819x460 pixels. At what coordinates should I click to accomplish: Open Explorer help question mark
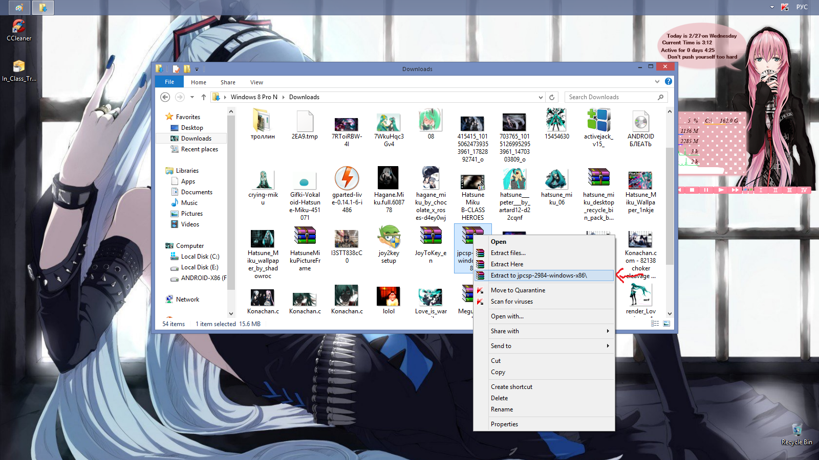[x=668, y=82]
